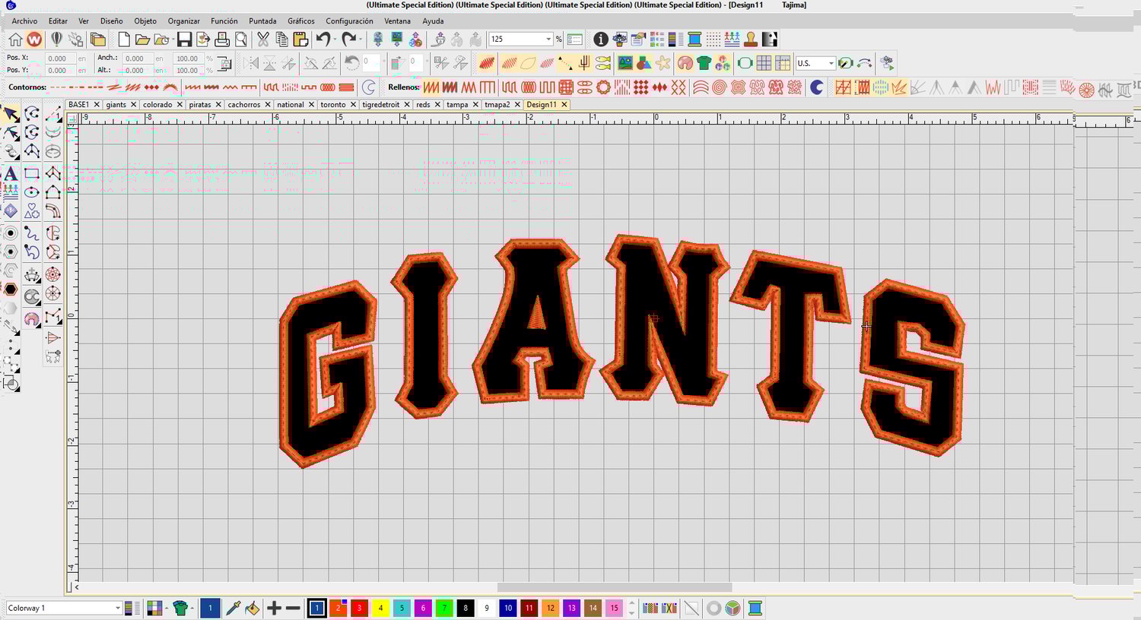Save the design using the floppy disk icon
Viewport: 1141px width, 620px height.
tap(184, 40)
